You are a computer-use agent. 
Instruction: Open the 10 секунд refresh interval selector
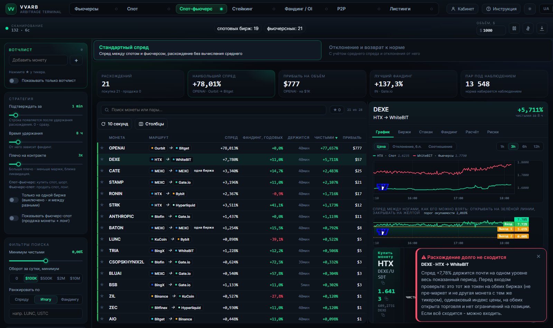pyautogui.click(x=115, y=124)
